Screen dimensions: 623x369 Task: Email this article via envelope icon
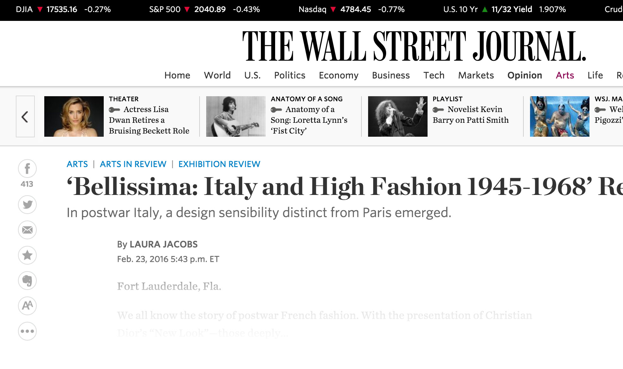pyautogui.click(x=27, y=230)
